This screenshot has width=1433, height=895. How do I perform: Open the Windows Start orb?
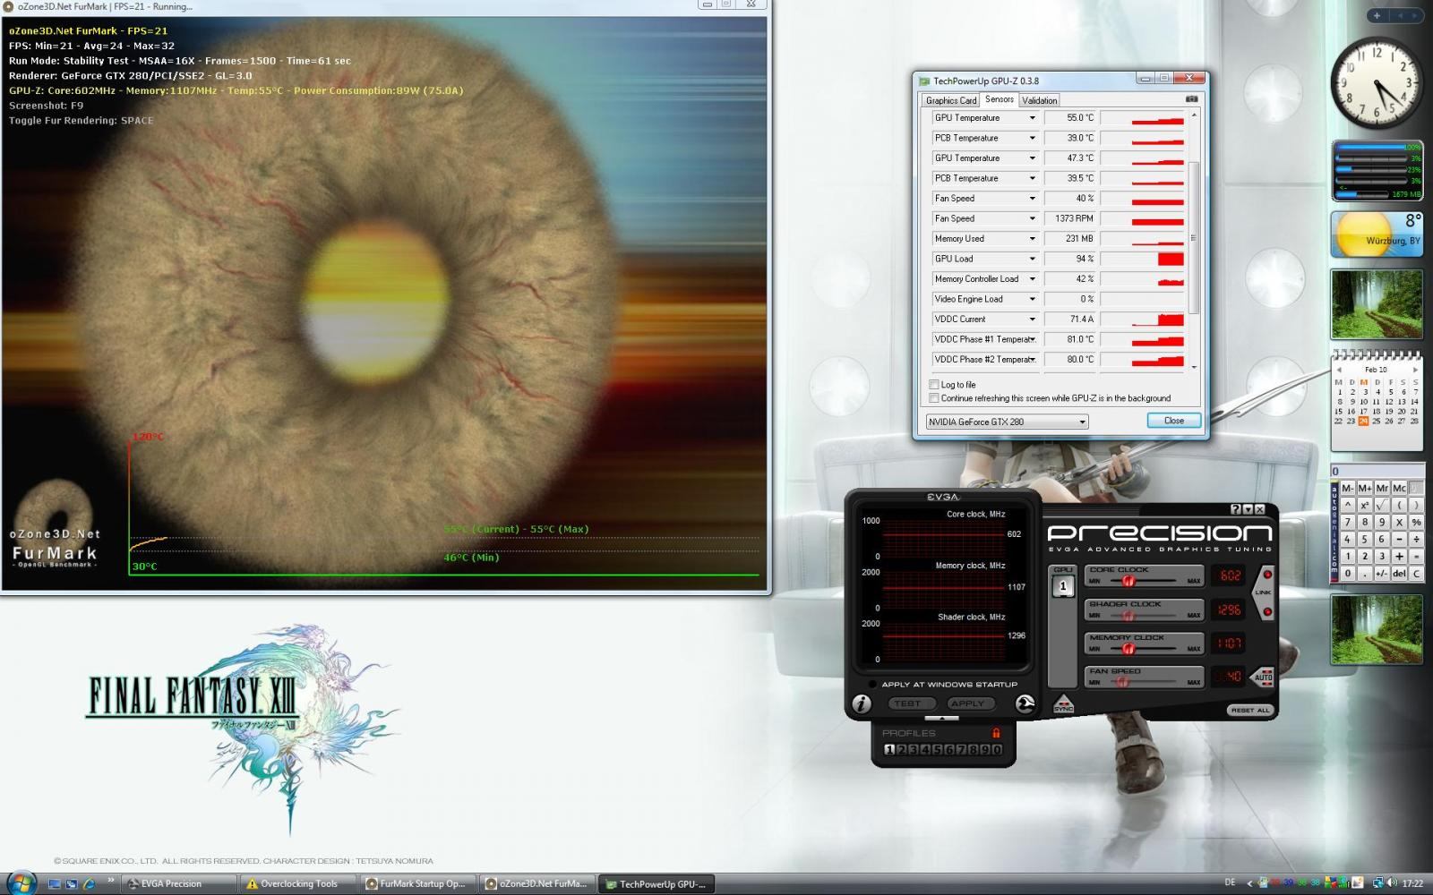(20, 882)
